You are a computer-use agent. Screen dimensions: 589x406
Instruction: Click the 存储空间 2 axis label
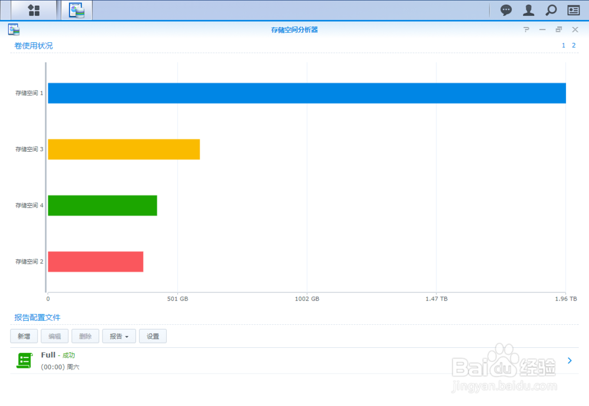pyautogui.click(x=29, y=261)
